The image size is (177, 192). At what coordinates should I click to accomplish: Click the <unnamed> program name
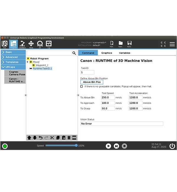(x=99, y=43)
